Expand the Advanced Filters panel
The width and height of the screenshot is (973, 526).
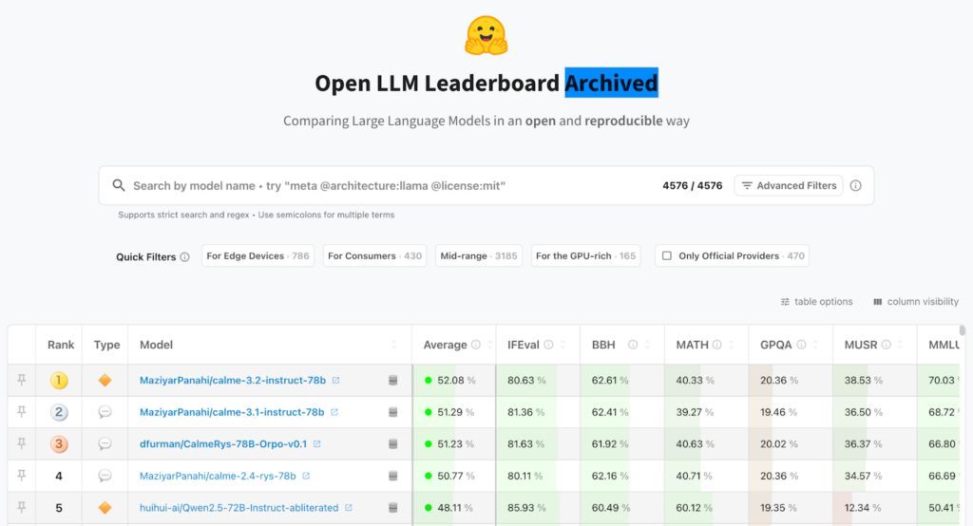tap(789, 186)
